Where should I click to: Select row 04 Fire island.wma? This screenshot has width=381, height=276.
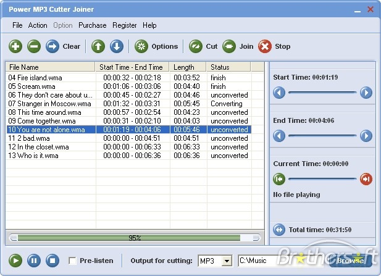click(x=129, y=78)
